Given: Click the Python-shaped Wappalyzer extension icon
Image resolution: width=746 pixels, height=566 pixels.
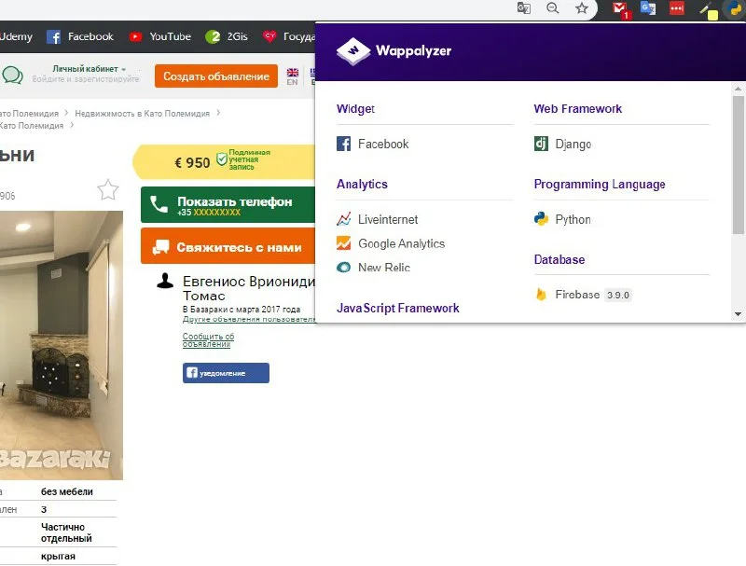Looking at the screenshot, I should click(735, 9).
